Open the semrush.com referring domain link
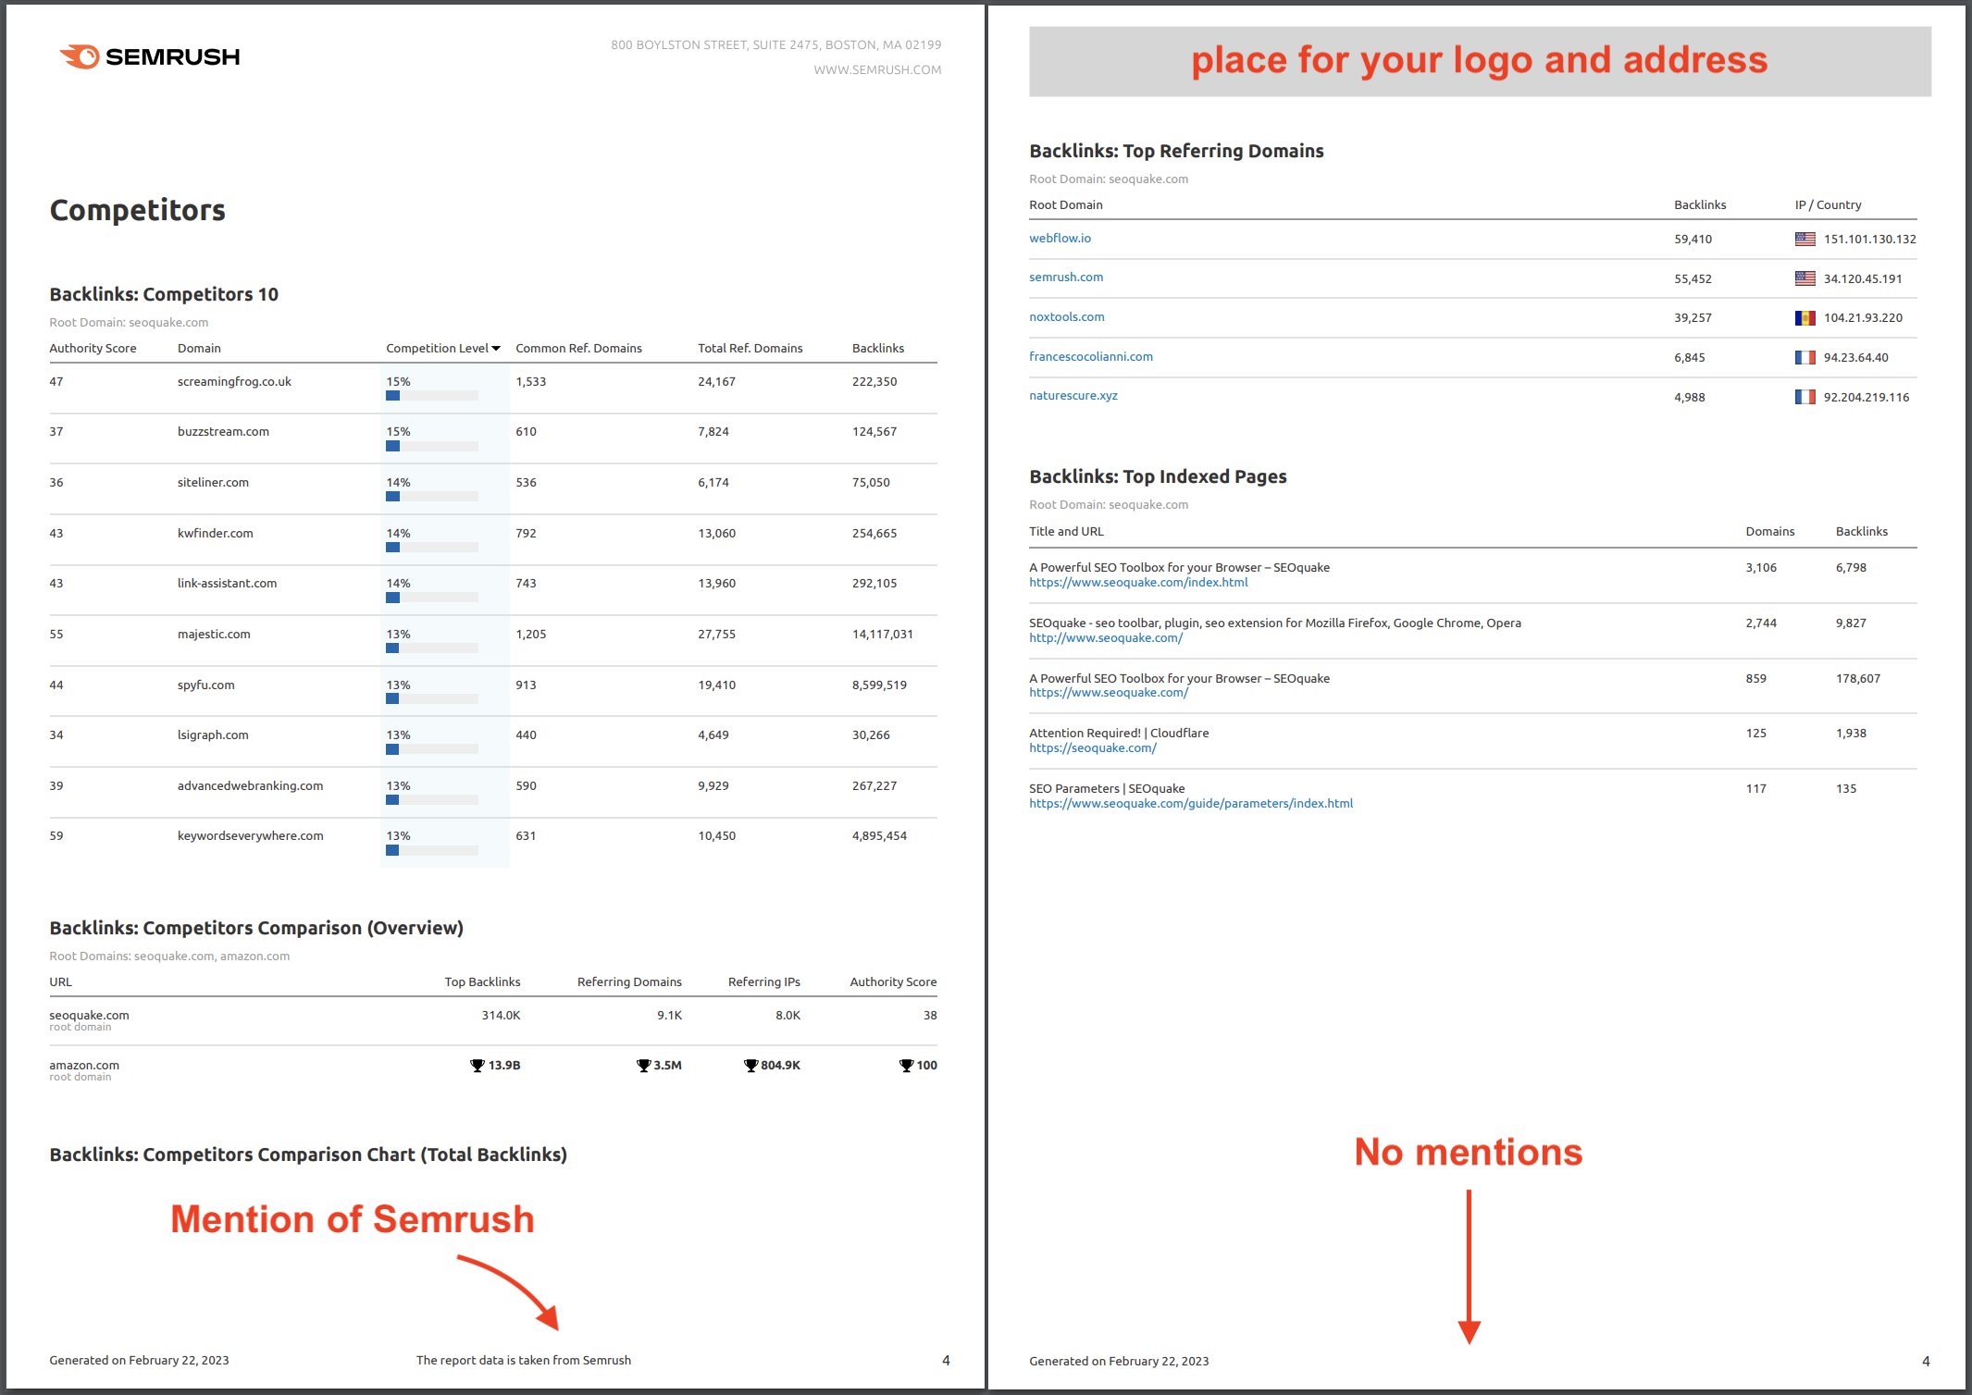This screenshot has height=1395, width=1972. 1066,277
